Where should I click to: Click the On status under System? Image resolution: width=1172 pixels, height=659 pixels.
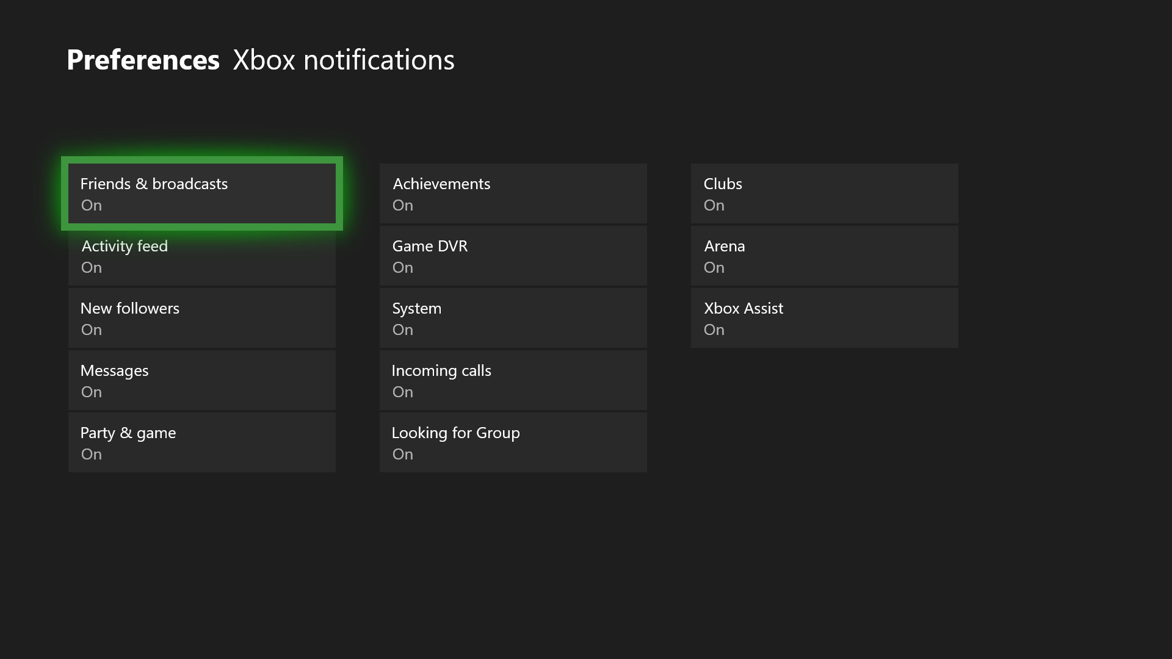(402, 330)
